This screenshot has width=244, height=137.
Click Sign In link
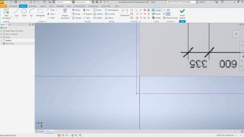click(x=201, y=2)
